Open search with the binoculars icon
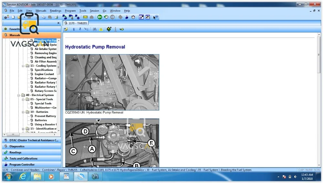Screen dimensions: 323x183 pyautogui.click(x=95, y=29)
